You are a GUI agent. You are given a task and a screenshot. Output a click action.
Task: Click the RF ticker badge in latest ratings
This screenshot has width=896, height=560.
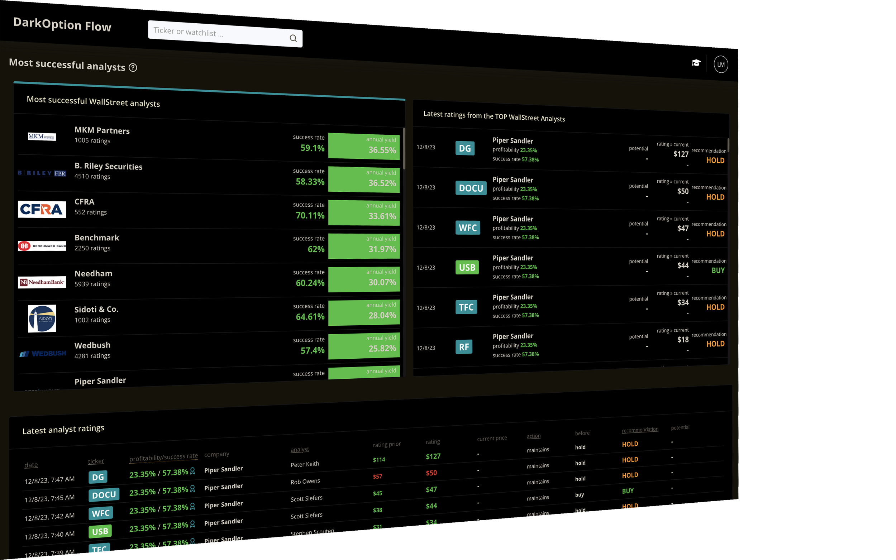coord(464,347)
